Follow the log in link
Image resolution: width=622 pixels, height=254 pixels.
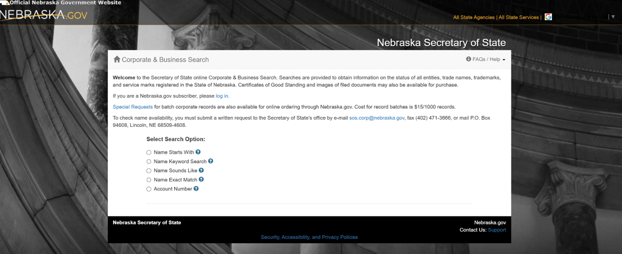[222, 96]
